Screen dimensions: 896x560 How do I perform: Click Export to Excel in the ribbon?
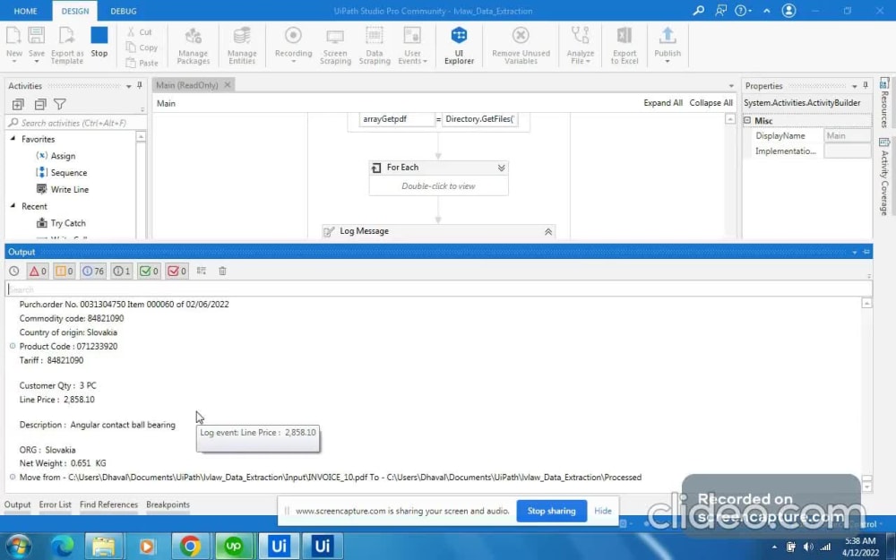(x=624, y=45)
